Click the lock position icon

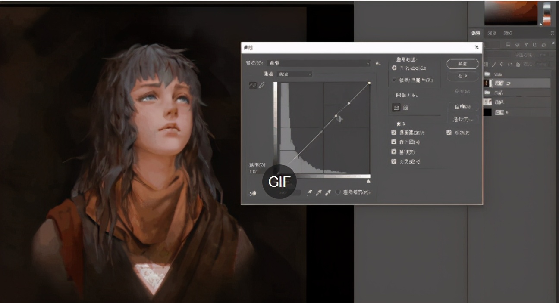pos(502,64)
